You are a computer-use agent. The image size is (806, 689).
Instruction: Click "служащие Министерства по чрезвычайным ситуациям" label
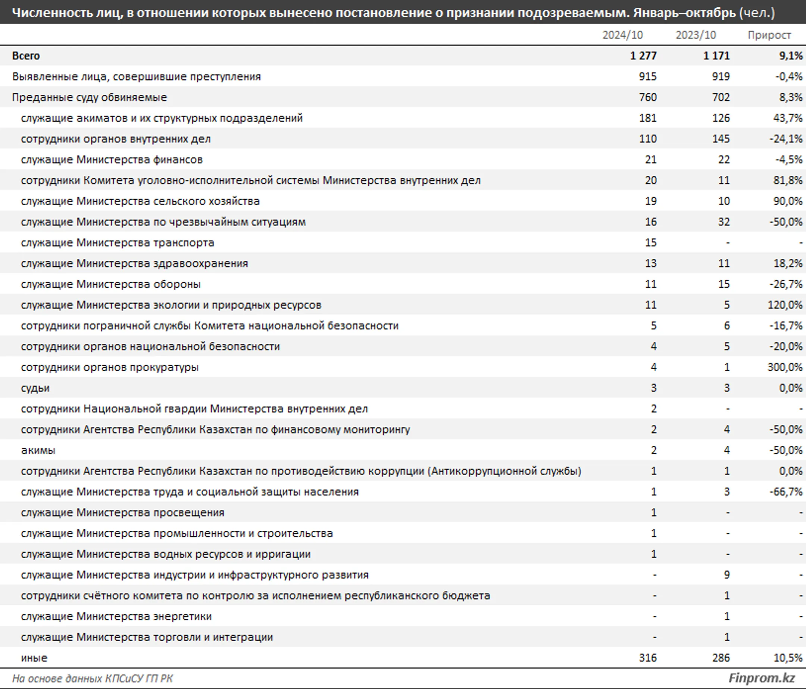point(163,222)
